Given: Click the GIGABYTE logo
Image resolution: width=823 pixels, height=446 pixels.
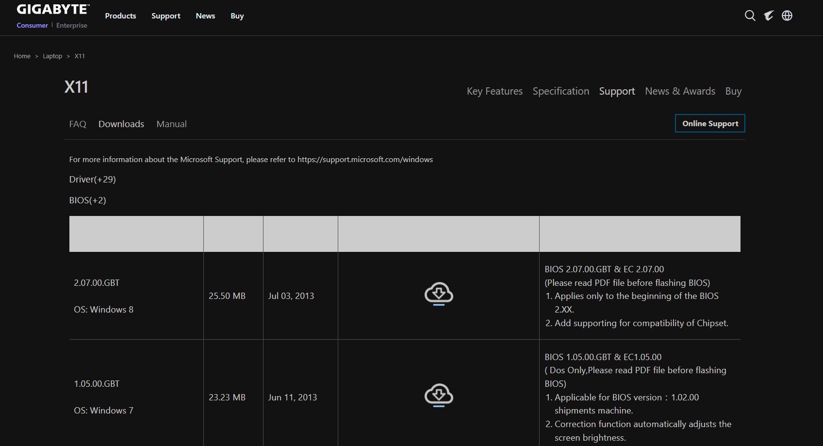Looking at the screenshot, I should click(x=53, y=10).
